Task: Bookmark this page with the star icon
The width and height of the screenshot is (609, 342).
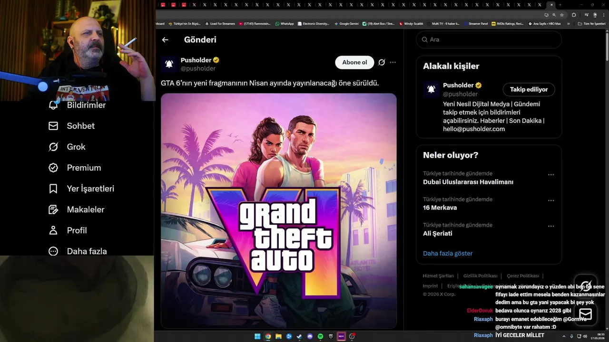Action: pyautogui.click(x=562, y=15)
